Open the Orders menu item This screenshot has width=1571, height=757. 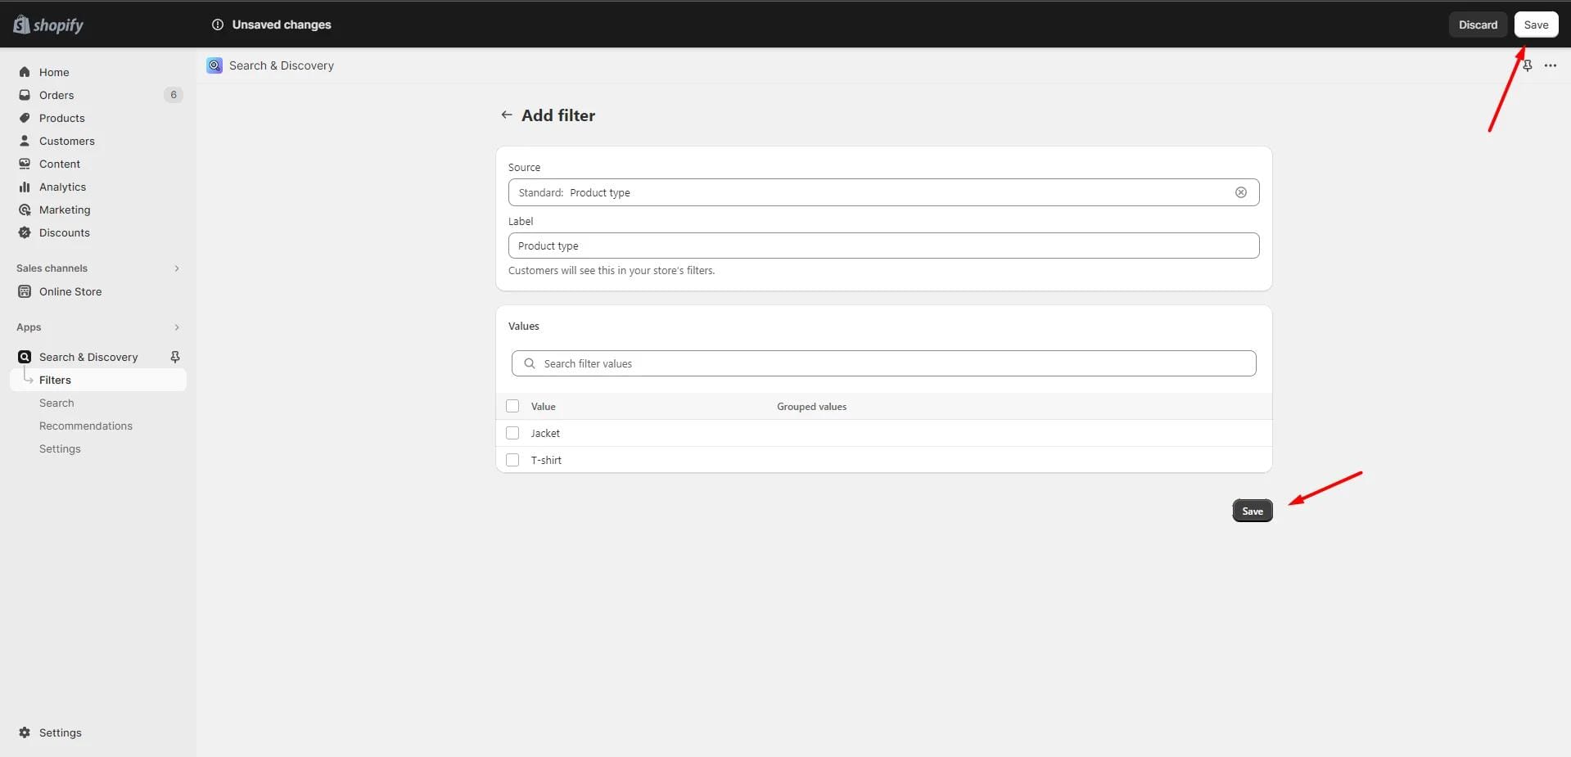point(56,95)
